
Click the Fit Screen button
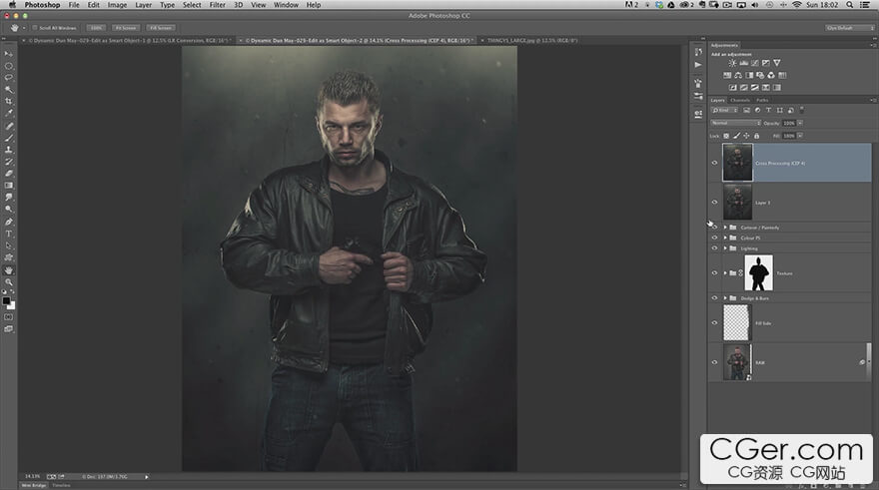(x=126, y=27)
